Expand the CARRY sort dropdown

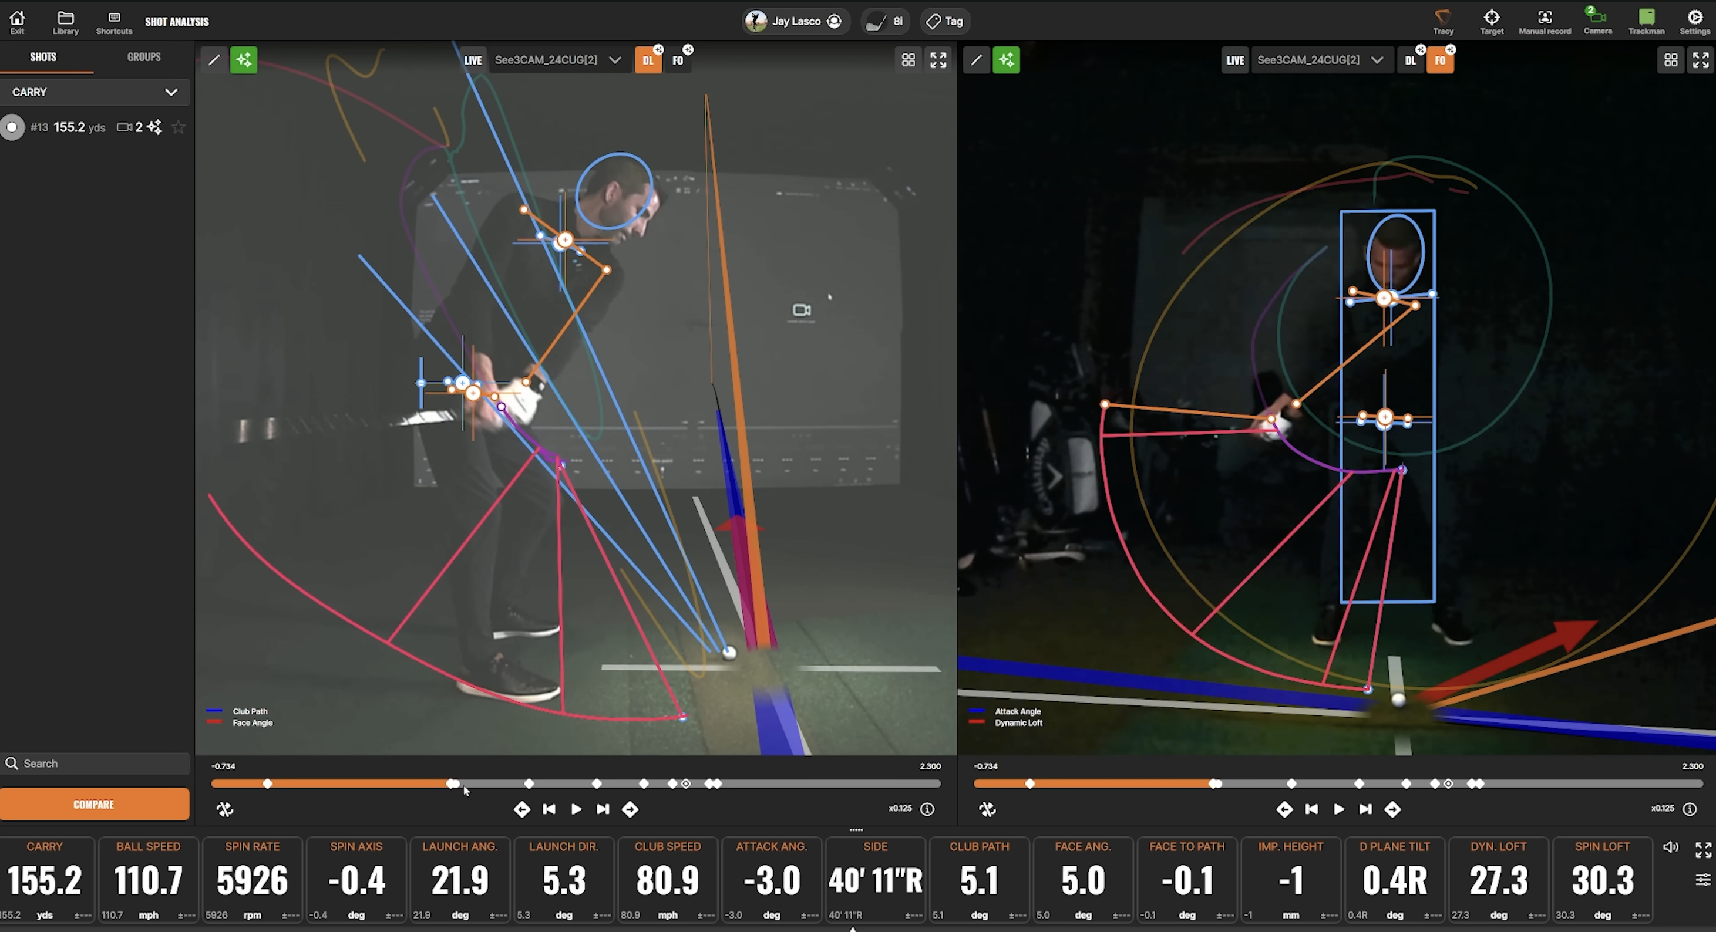point(95,92)
